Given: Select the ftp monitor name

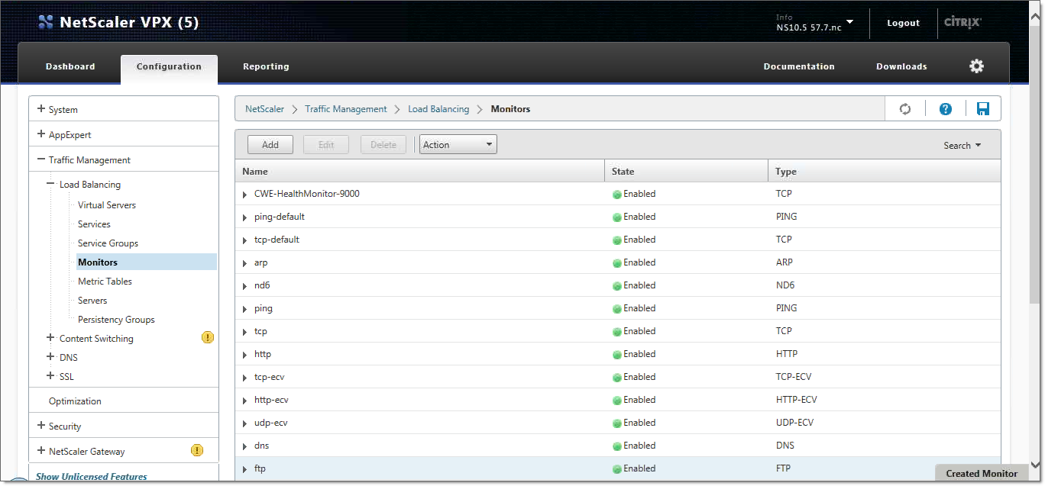Looking at the screenshot, I should coord(260,468).
